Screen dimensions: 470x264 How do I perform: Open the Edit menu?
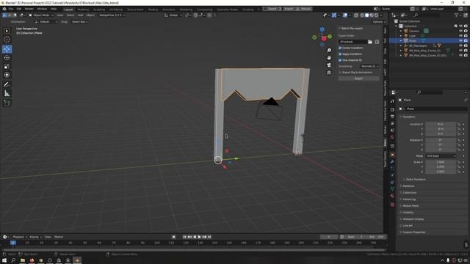point(19,9)
